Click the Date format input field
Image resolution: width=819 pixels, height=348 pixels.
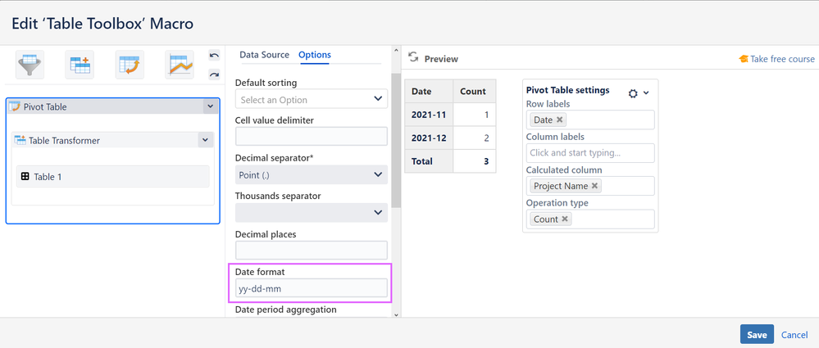click(x=311, y=288)
